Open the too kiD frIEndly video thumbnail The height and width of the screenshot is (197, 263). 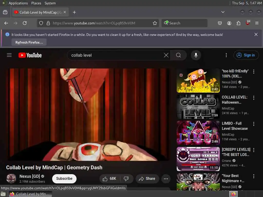click(198, 81)
